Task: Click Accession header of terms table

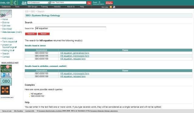Action: coord(42,50)
